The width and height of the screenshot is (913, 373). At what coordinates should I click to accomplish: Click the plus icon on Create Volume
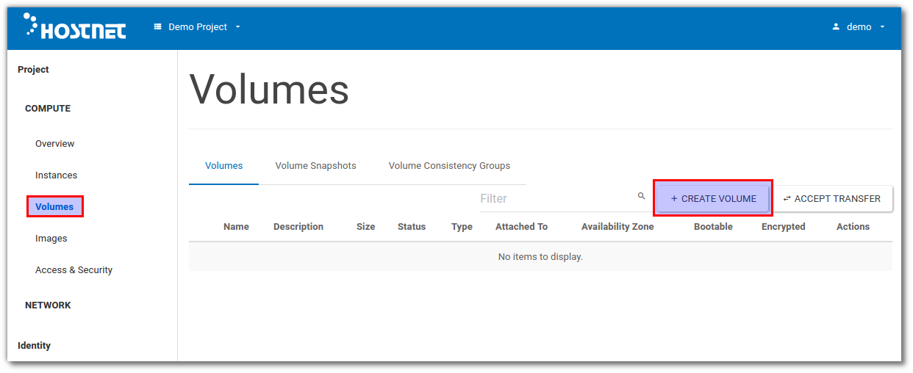tap(674, 199)
